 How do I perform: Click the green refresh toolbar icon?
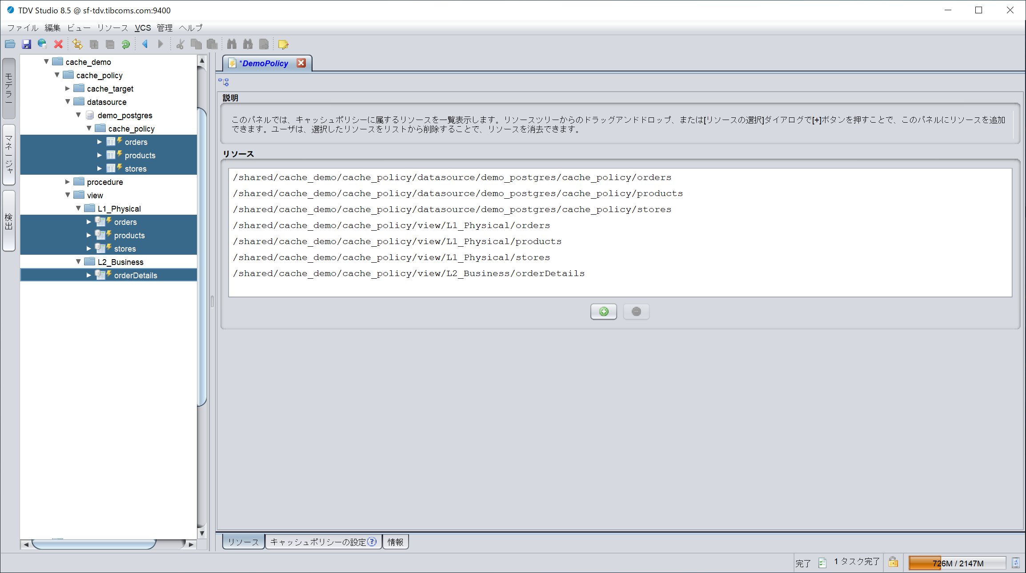(x=126, y=44)
